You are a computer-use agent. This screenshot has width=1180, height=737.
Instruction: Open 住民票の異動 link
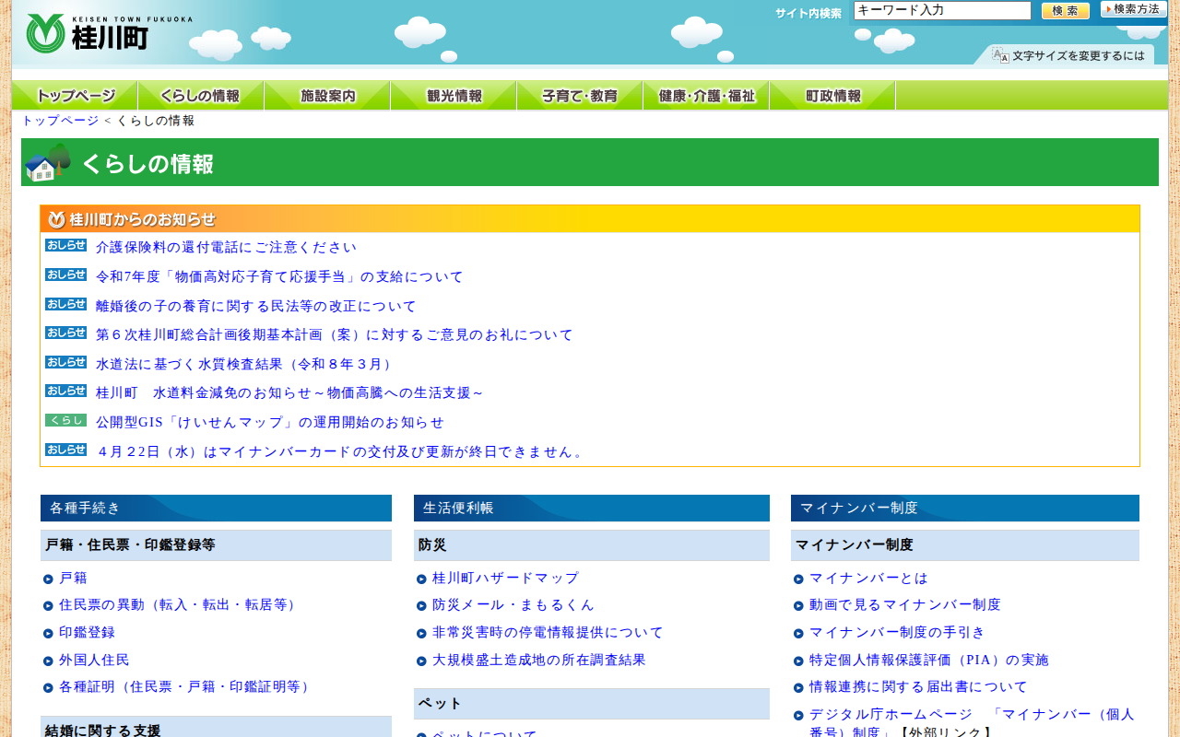click(180, 605)
